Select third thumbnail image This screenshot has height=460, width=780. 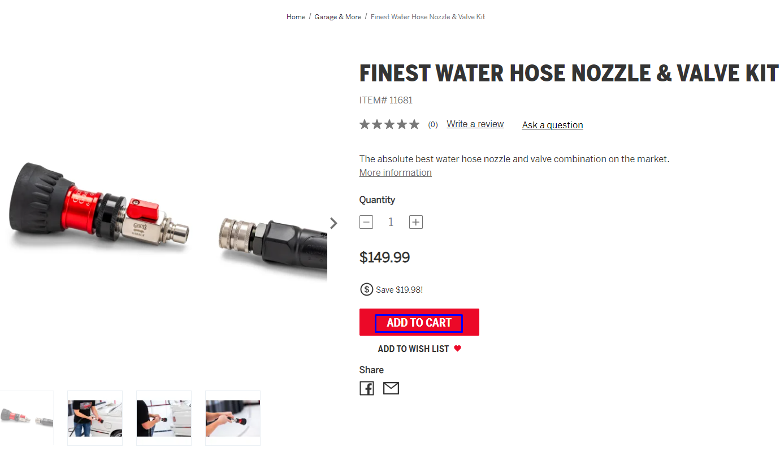tap(164, 418)
